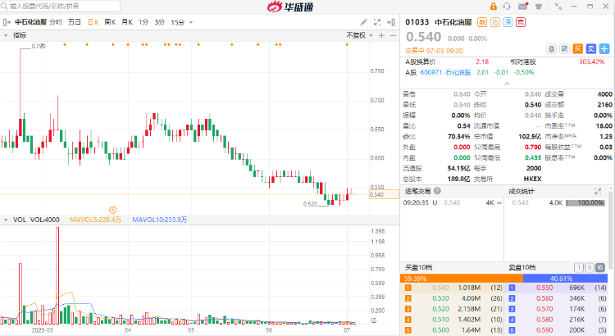Expand the 指标 indicators disclosure triangle
Viewport: 615px width, 336px height.
(6, 36)
